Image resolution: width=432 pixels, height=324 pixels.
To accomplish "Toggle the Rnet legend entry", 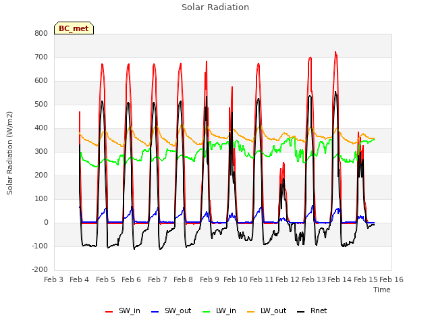I will click(x=312, y=311).
